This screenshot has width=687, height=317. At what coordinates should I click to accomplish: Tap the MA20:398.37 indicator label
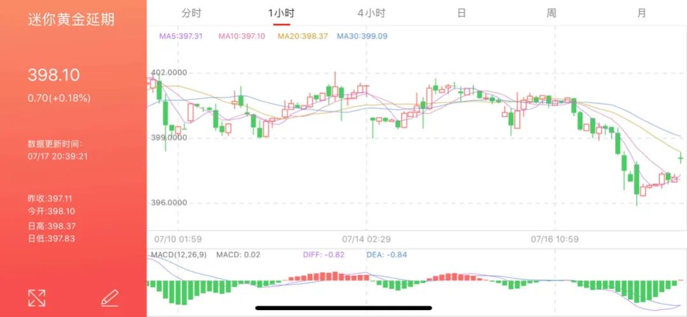303,36
